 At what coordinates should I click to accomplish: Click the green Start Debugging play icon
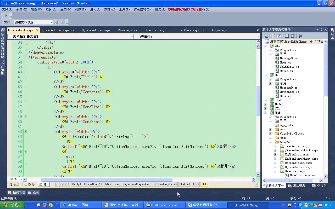coord(6,16)
